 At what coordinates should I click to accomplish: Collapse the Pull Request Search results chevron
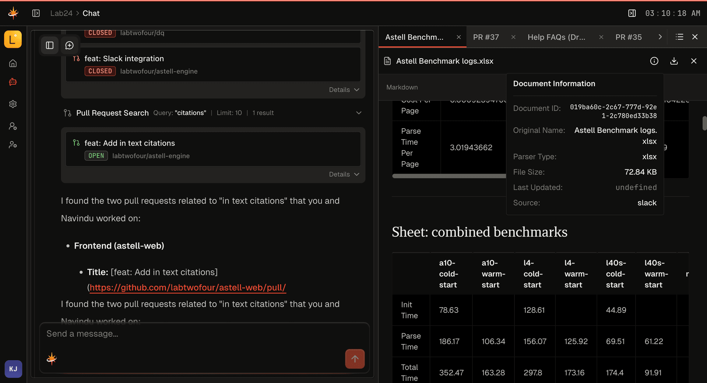tap(359, 113)
